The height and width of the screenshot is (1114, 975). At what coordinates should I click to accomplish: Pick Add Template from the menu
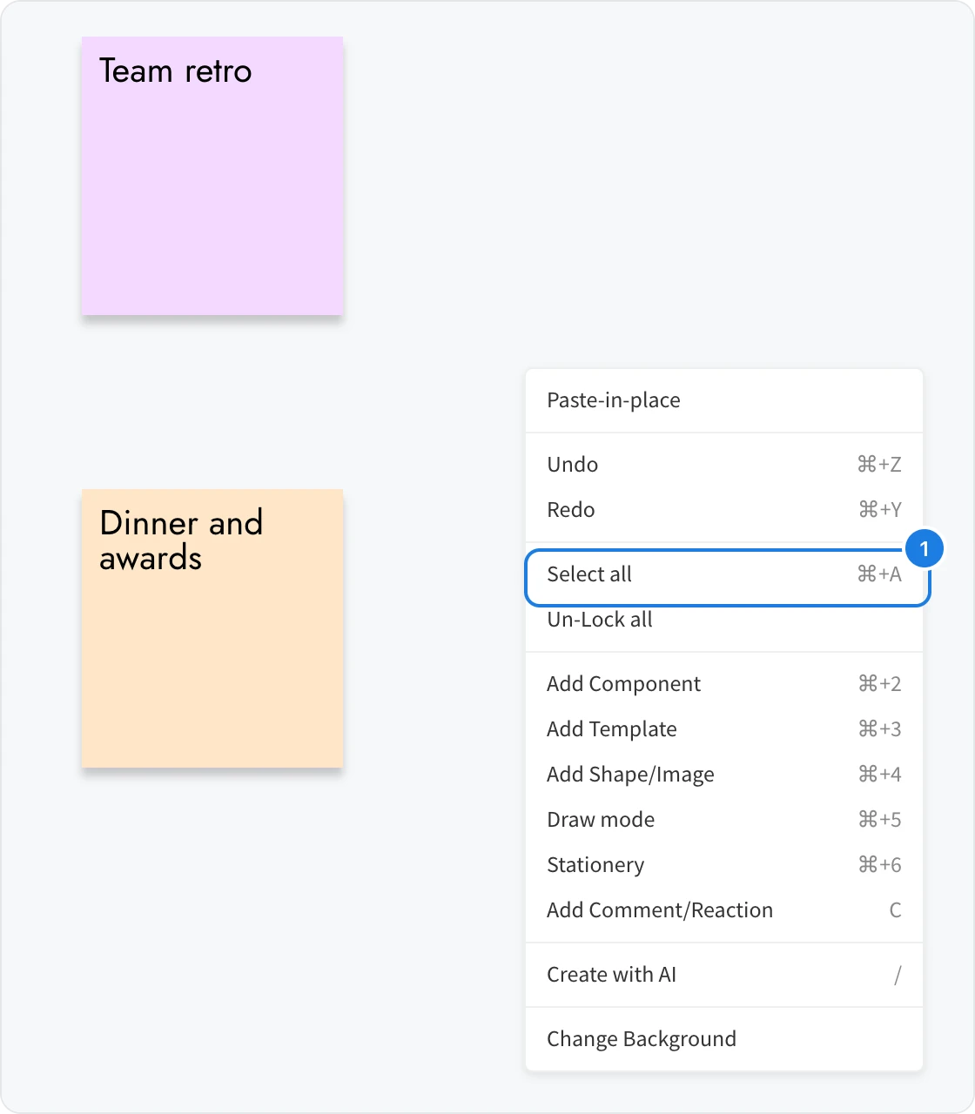pyautogui.click(x=723, y=729)
